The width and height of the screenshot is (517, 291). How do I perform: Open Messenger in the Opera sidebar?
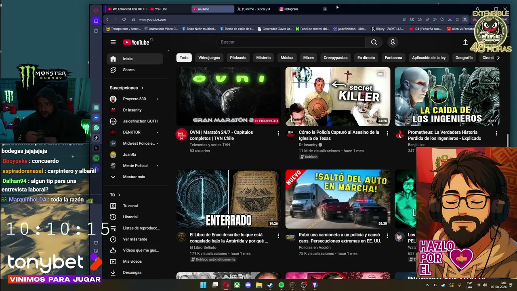pos(96,118)
